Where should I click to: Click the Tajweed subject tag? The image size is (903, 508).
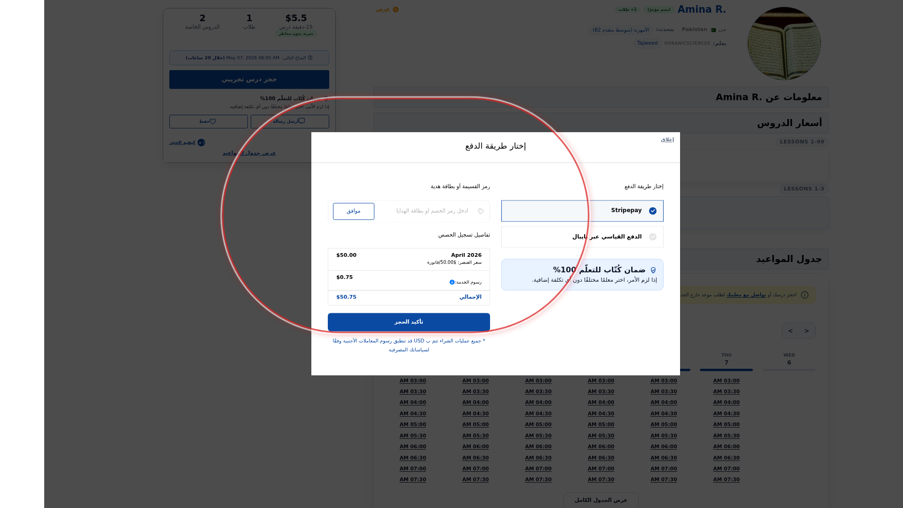[648, 43]
